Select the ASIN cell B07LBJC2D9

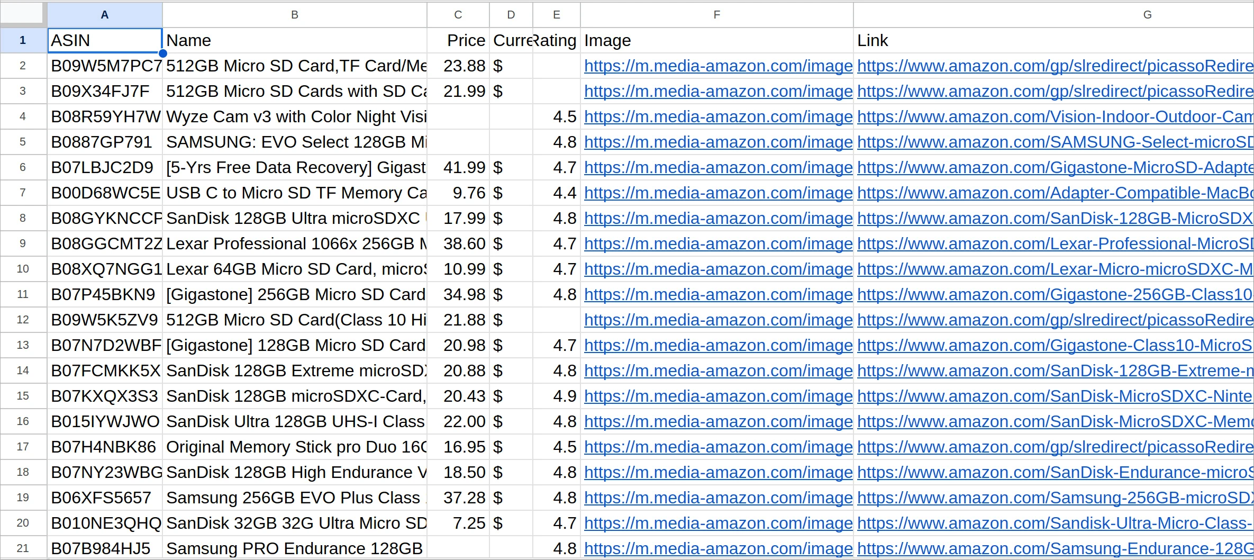pyautogui.click(x=104, y=168)
